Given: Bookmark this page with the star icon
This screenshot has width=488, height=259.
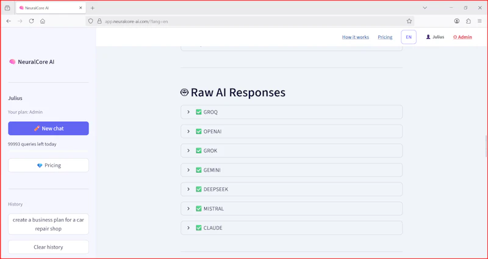Looking at the screenshot, I should pyautogui.click(x=409, y=21).
